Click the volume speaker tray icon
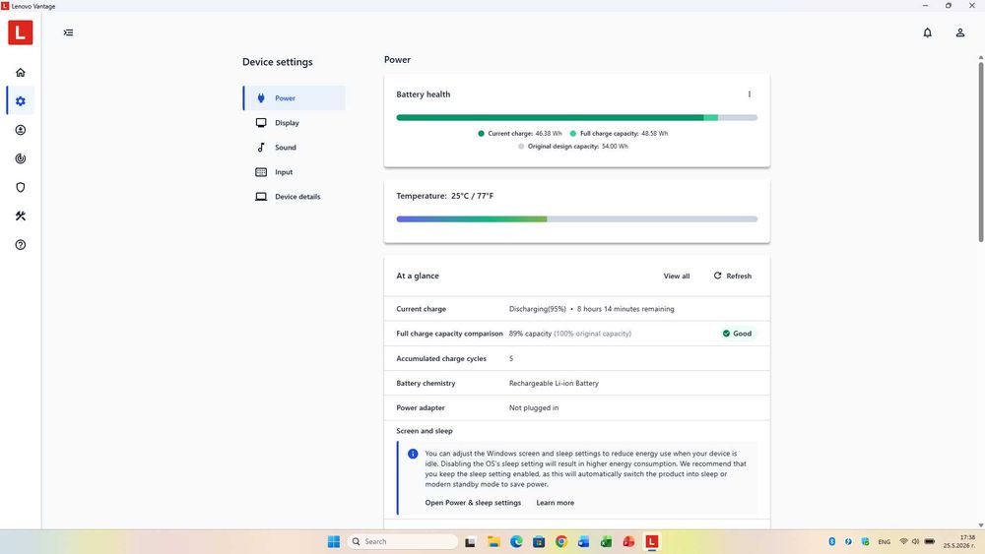The width and height of the screenshot is (985, 554). click(x=915, y=541)
